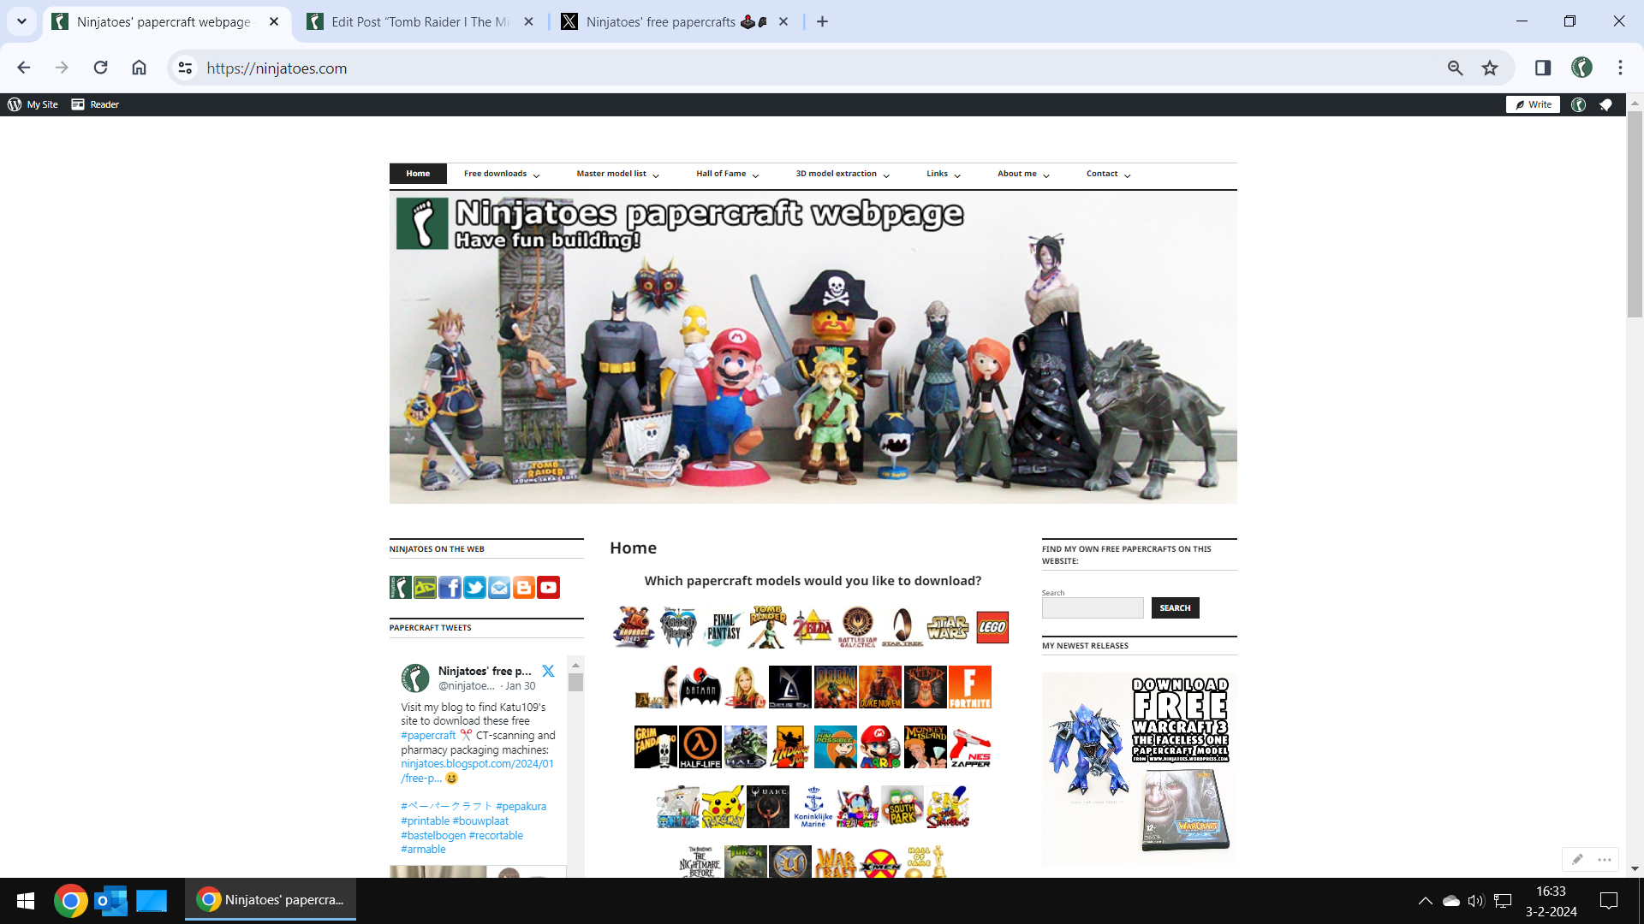1644x924 pixels.
Task: Choose the Pokémon Pikachu logo
Action: coord(723,807)
